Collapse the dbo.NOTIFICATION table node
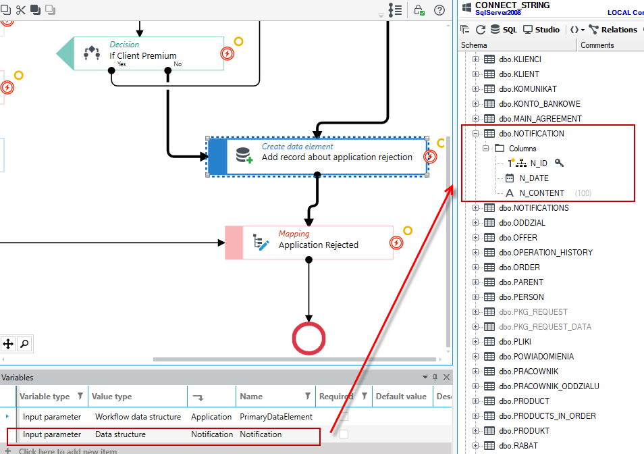The width and height of the screenshot is (644, 454). (475, 134)
